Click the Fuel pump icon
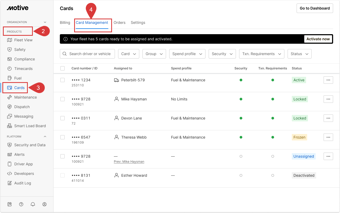 coord(10,78)
